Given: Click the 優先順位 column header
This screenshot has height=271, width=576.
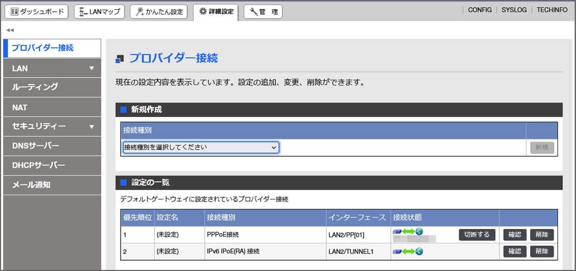Looking at the screenshot, I should [x=137, y=217].
